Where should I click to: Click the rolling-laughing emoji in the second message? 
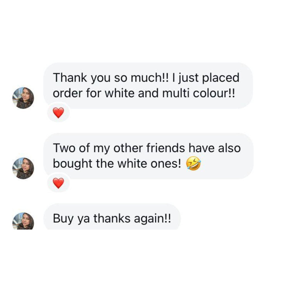pos(193,164)
